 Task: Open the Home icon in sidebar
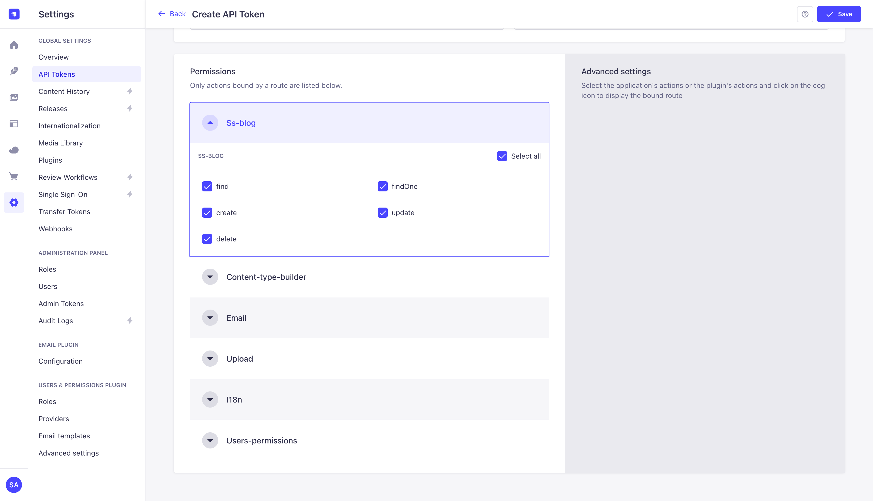click(x=14, y=45)
